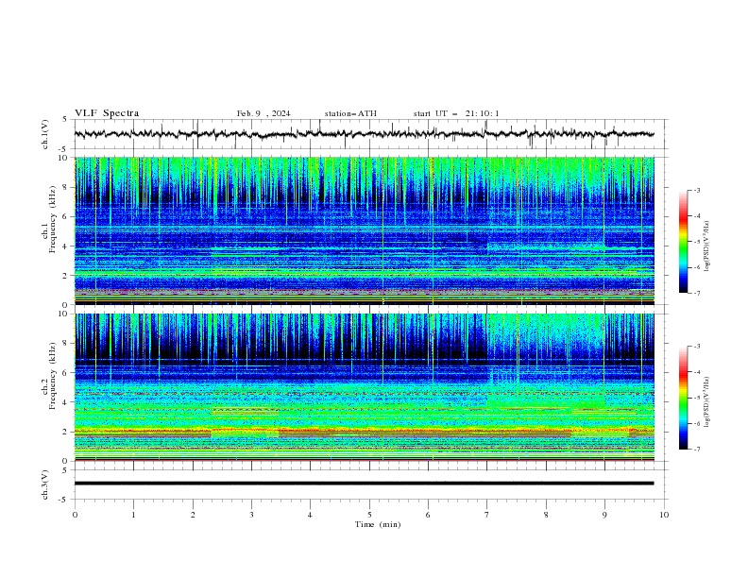Image resolution: width=748 pixels, height=578 pixels.
Task: Click the "ch.2 Frequency (kHz)" axis label
Action: 49,376
